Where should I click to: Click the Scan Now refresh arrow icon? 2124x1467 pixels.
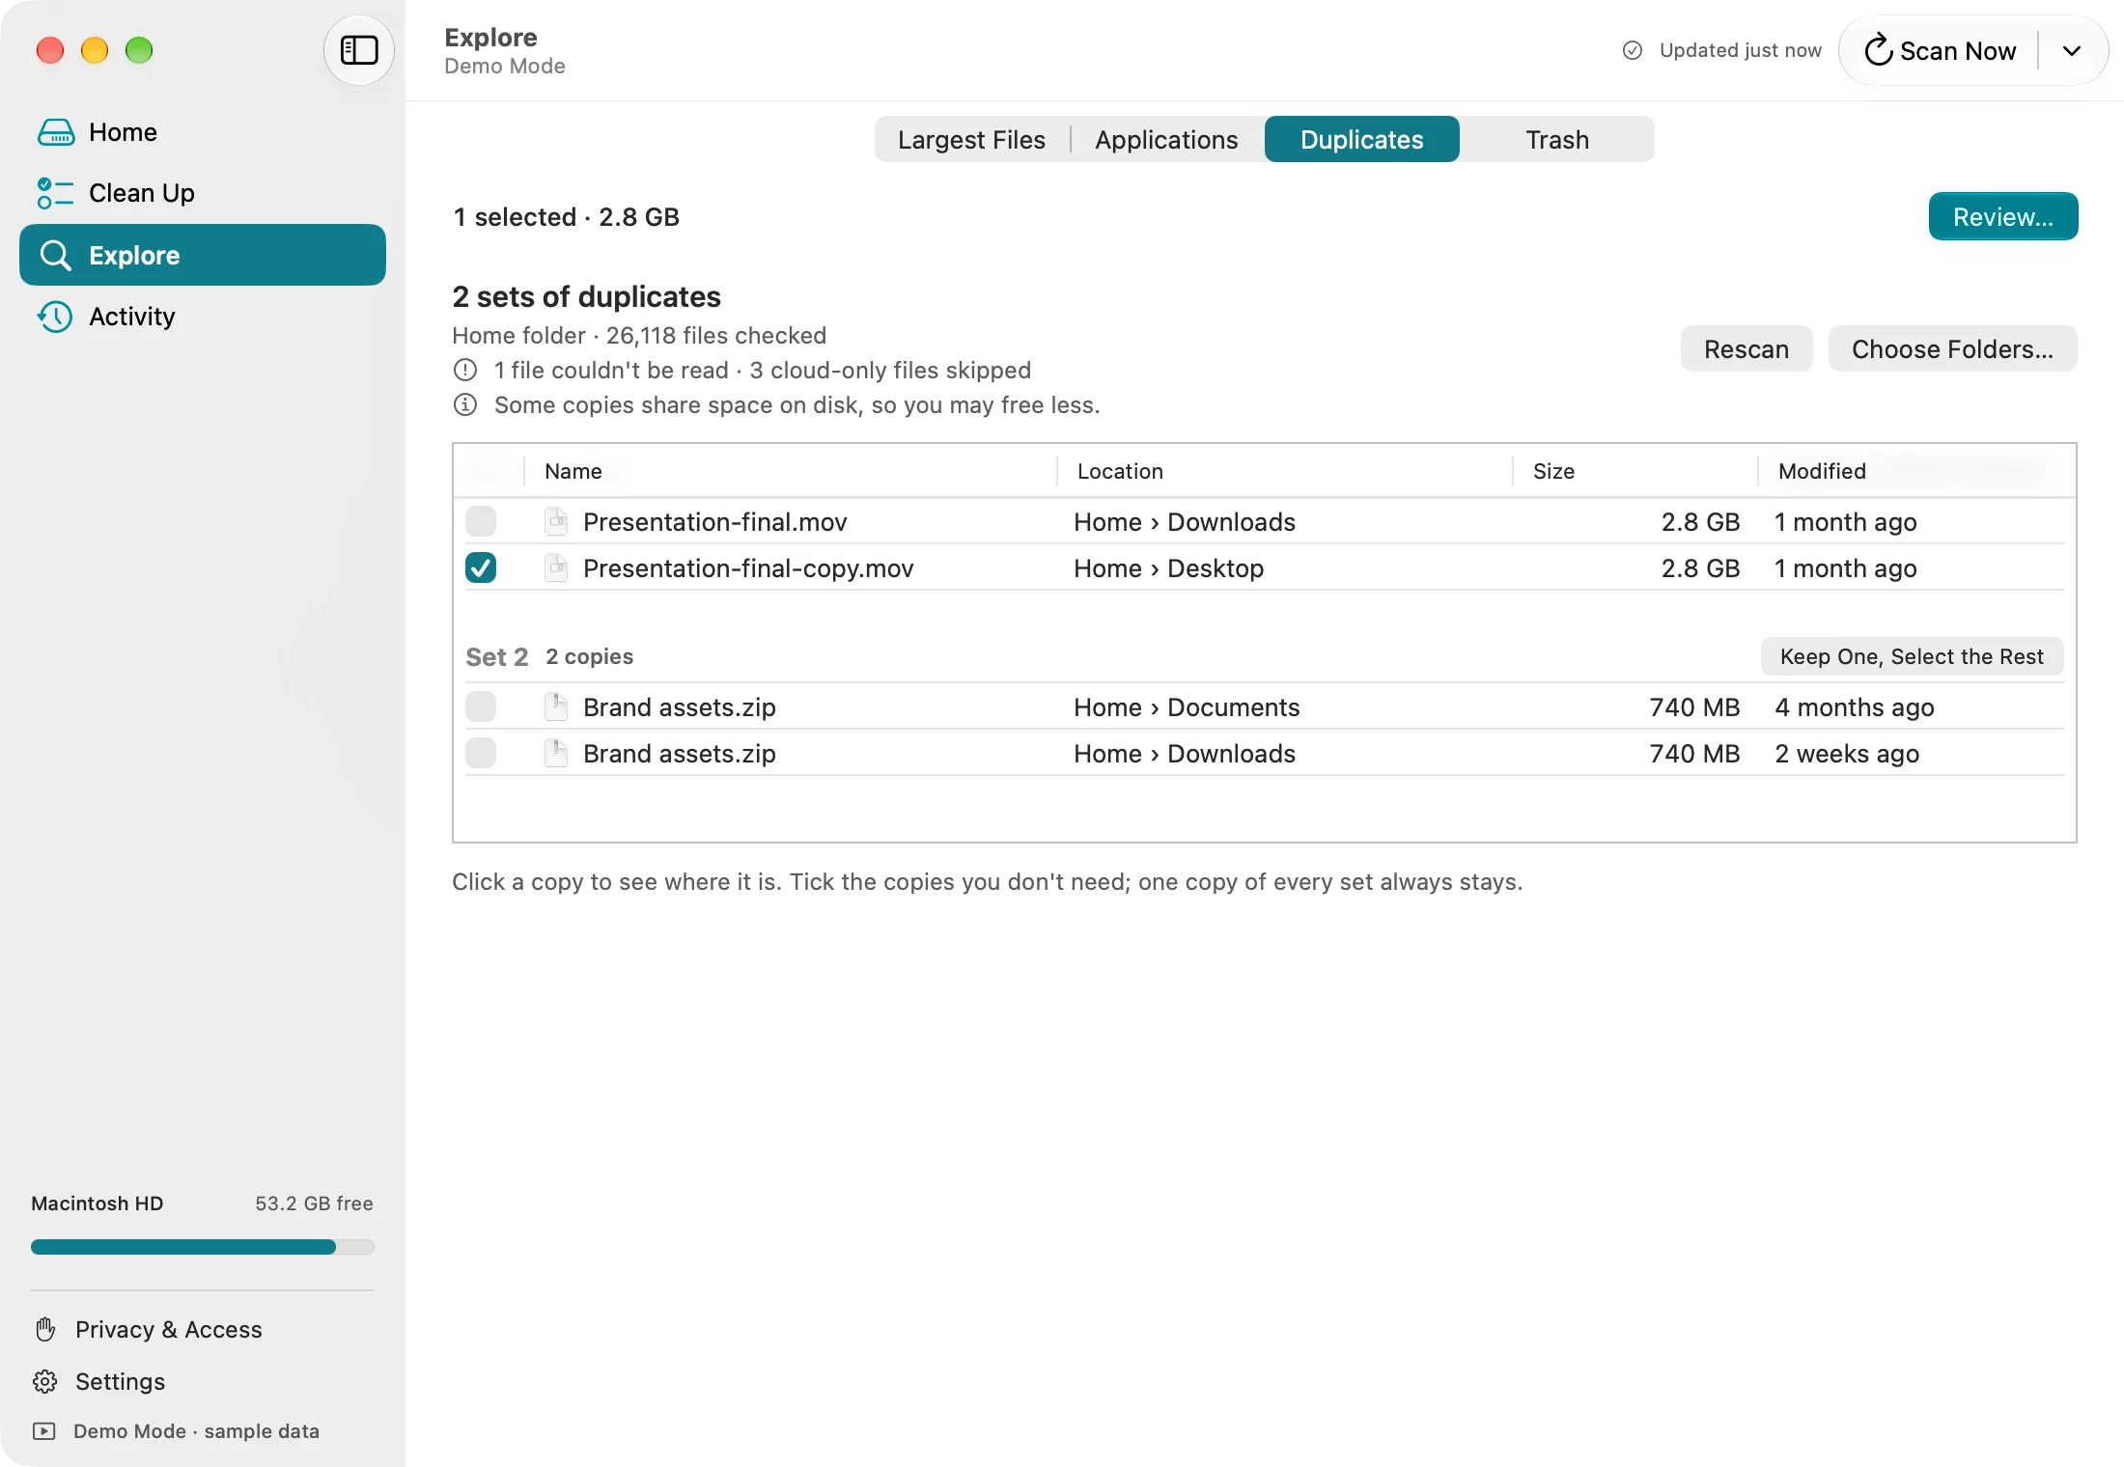pyautogui.click(x=1879, y=50)
